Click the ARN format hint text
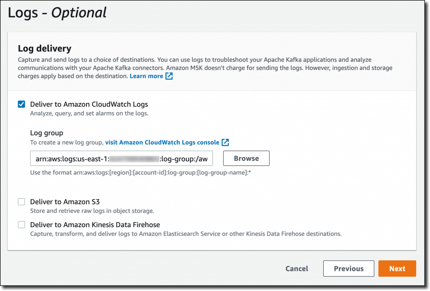 143,173
